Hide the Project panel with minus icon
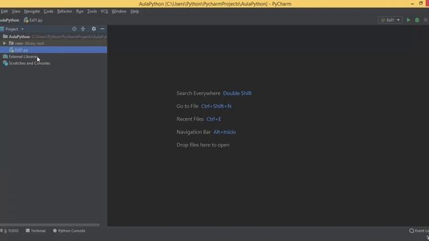Screen dimensions: 429x241 point(103,29)
